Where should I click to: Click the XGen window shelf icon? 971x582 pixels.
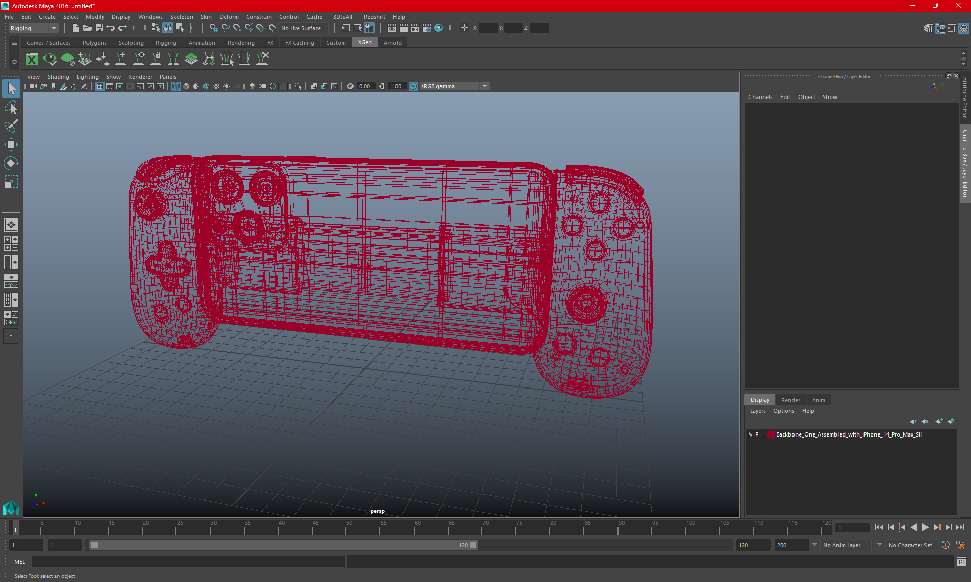tap(32, 59)
